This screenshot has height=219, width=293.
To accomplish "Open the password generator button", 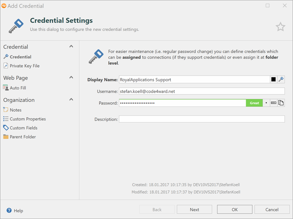I will (274, 103).
